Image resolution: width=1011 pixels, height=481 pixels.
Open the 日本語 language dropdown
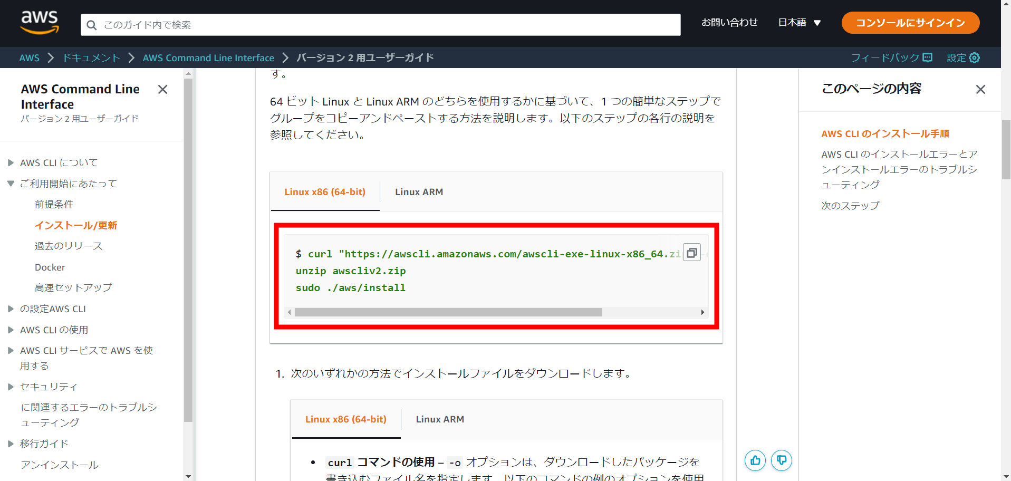coord(799,23)
